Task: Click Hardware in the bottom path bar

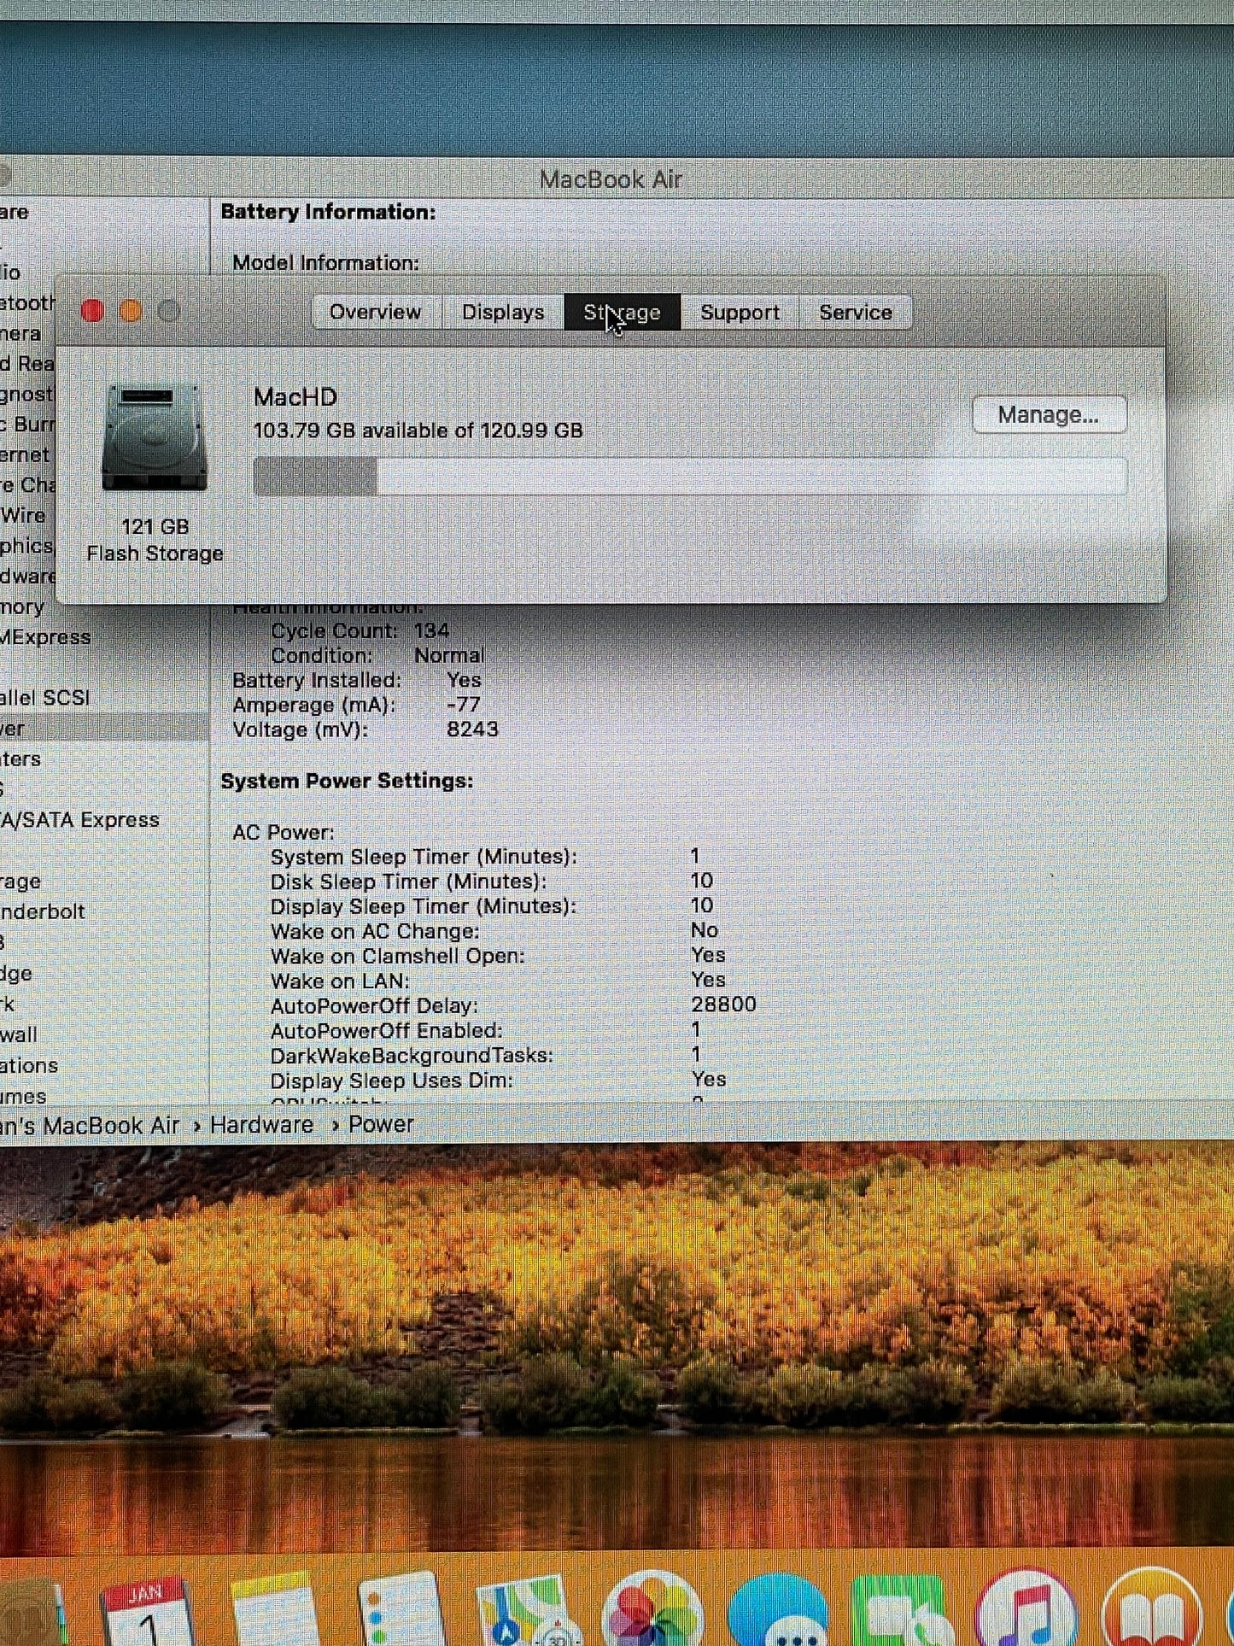Action: coord(261,1125)
